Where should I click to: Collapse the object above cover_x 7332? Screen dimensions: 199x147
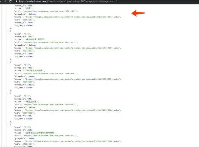8,62
